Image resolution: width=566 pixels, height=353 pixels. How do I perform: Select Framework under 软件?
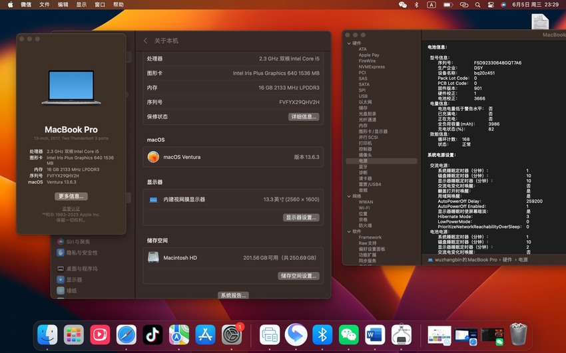point(370,237)
